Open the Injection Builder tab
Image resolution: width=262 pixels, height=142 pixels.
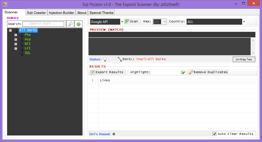tap(62, 13)
